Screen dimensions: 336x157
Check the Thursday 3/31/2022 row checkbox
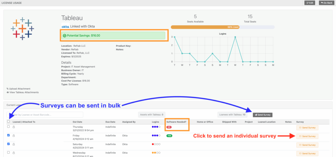click(9, 126)
